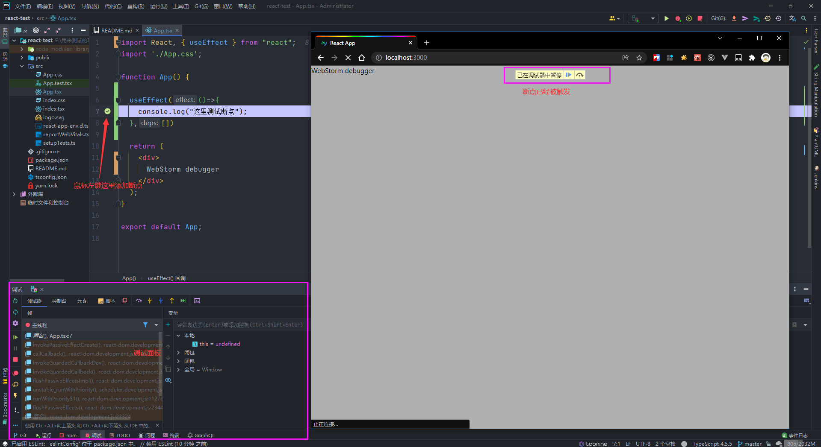Screen dimensions: 821x447
Task: Click the Git update project arrow icon
Action: tap(734, 18)
